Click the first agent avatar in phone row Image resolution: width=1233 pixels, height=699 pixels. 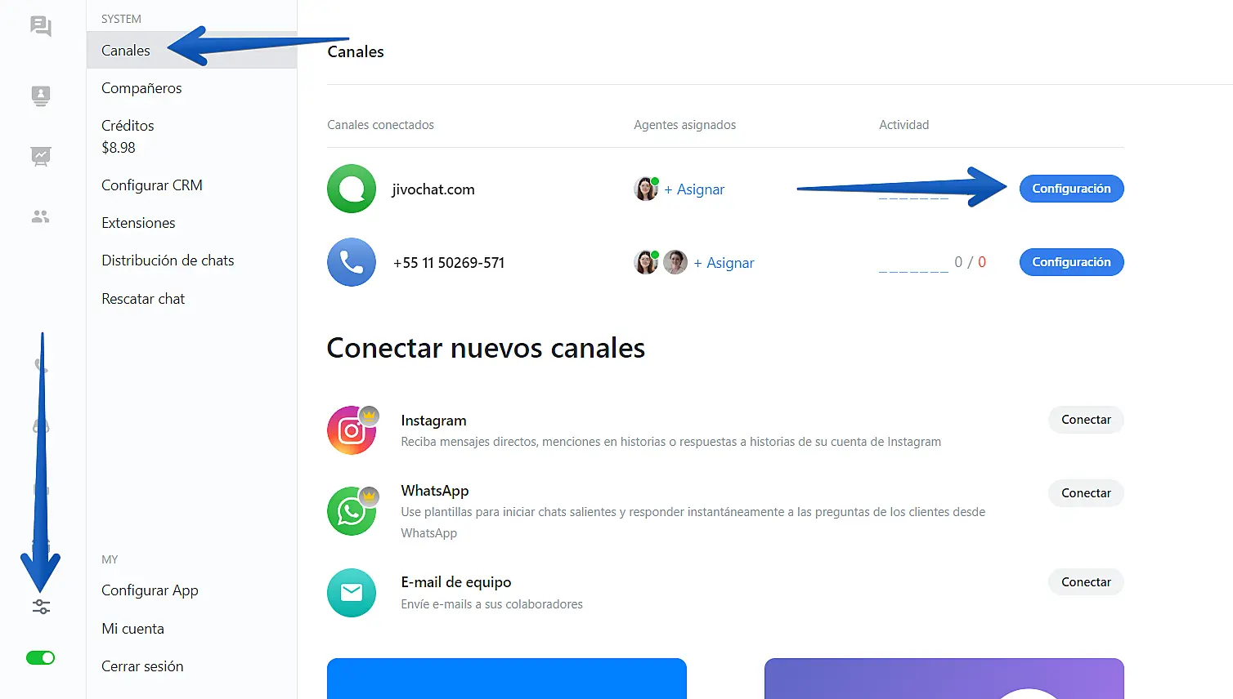tap(646, 262)
